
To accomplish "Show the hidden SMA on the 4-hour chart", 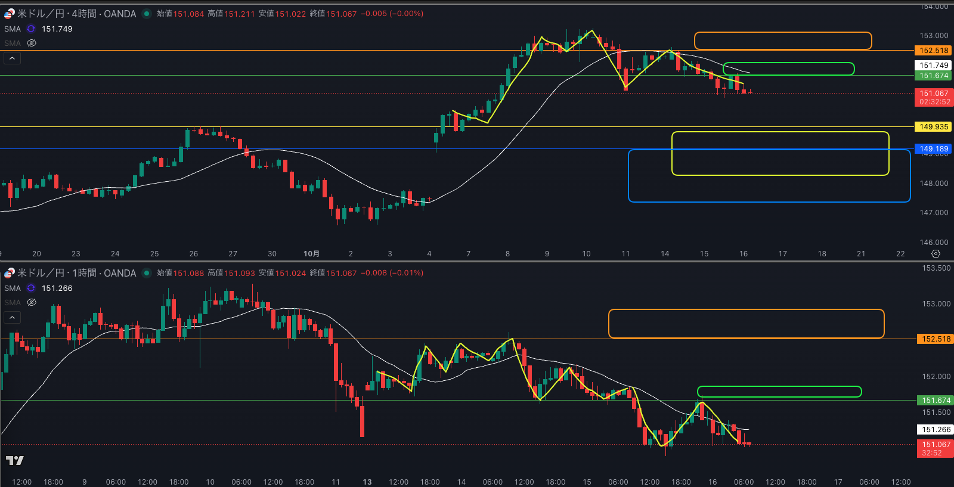I will click(32, 43).
